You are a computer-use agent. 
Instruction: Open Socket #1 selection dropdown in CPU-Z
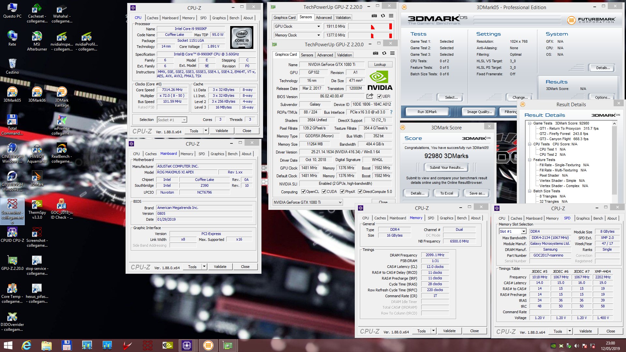pos(172,120)
